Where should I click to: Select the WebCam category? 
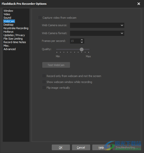tap(9, 21)
